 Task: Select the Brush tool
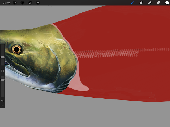point(133,3)
